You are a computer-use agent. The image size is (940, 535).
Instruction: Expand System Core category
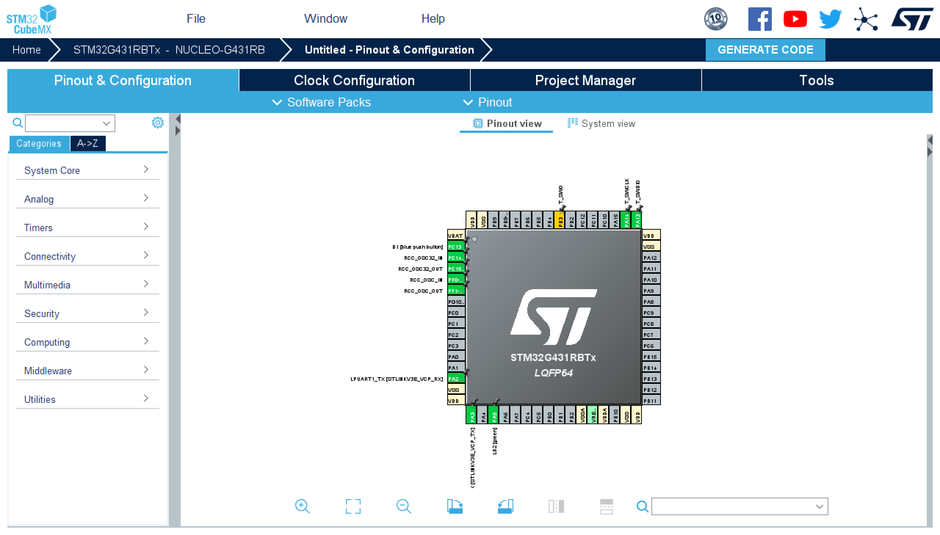pos(87,170)
